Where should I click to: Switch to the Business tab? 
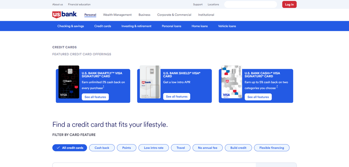tap(145, 15)
